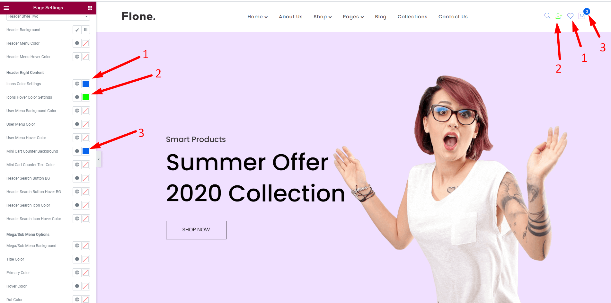This screenshot has height=303, width=611.
Task: Open the Header Style Two dropdown
Action: coord(48,17)
